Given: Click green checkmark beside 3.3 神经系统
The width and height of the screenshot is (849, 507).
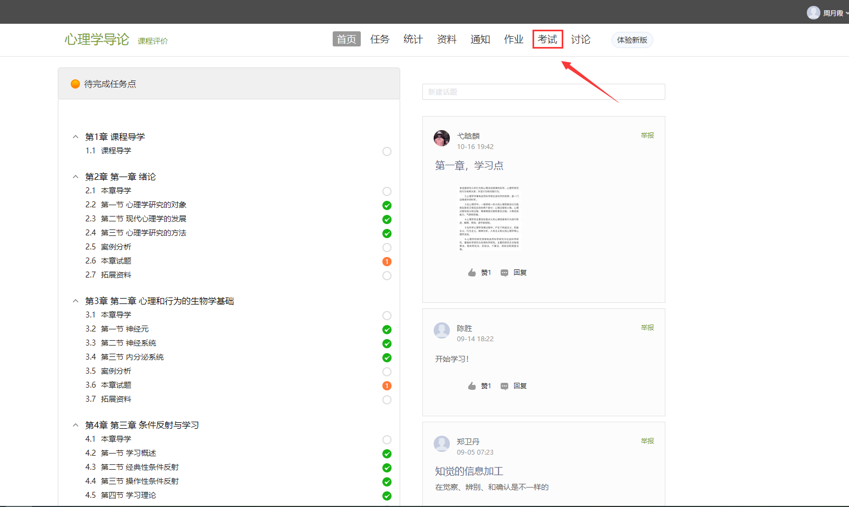Looking at the screenshot, I should click(x=387, y=343).
